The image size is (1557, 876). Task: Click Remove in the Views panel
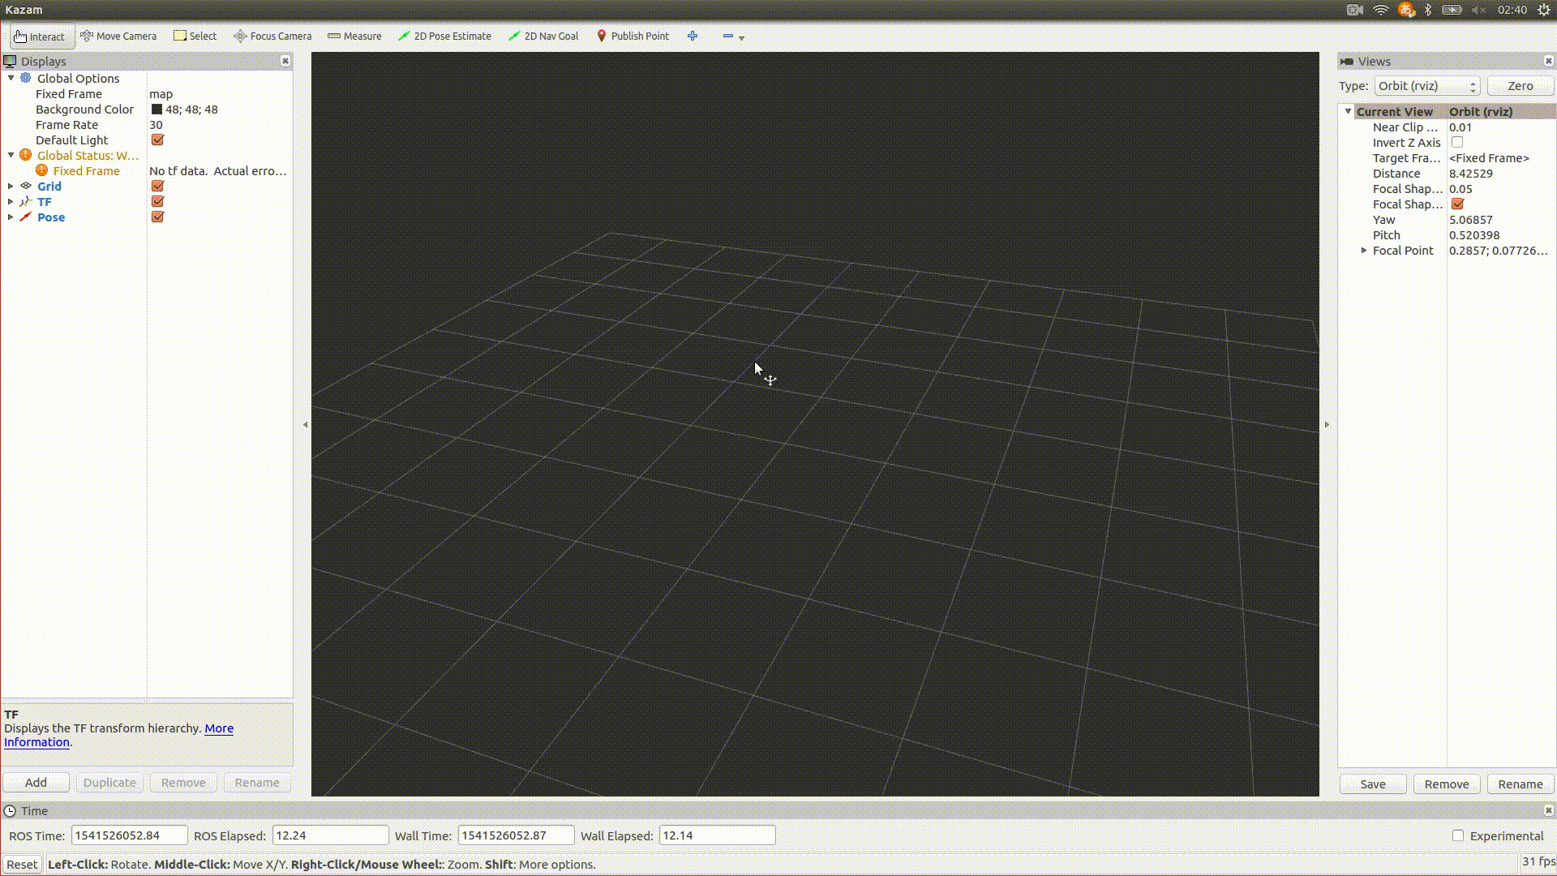[1447, 784]
